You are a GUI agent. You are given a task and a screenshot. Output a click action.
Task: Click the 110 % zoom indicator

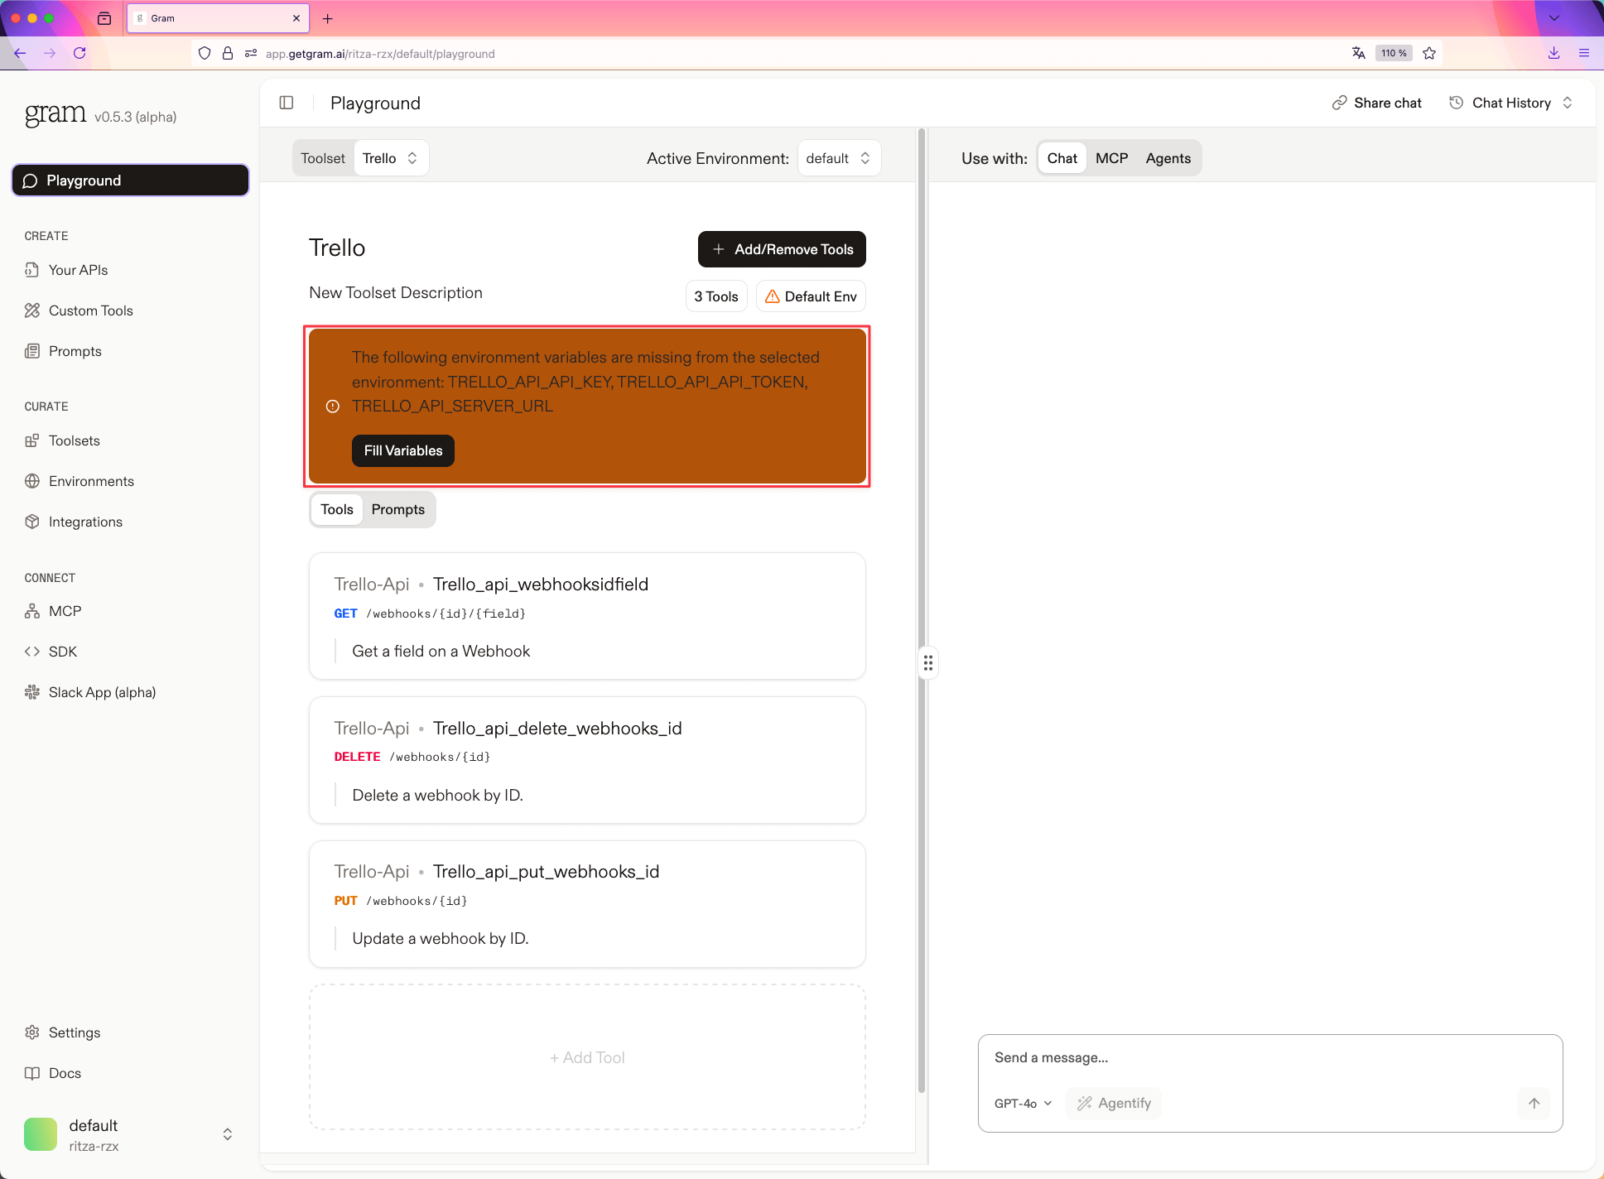click(x=1394, y=53)
